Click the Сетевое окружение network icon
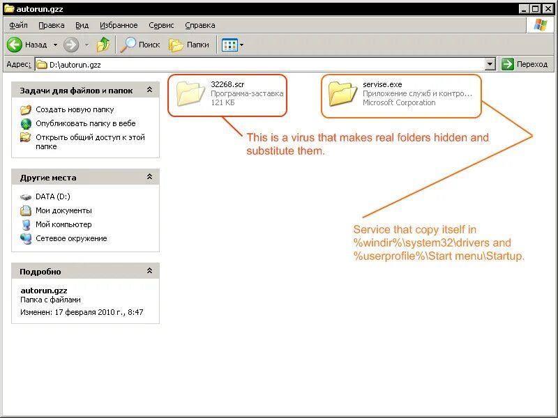Screen dimensions: 558x418 point(26,238)
